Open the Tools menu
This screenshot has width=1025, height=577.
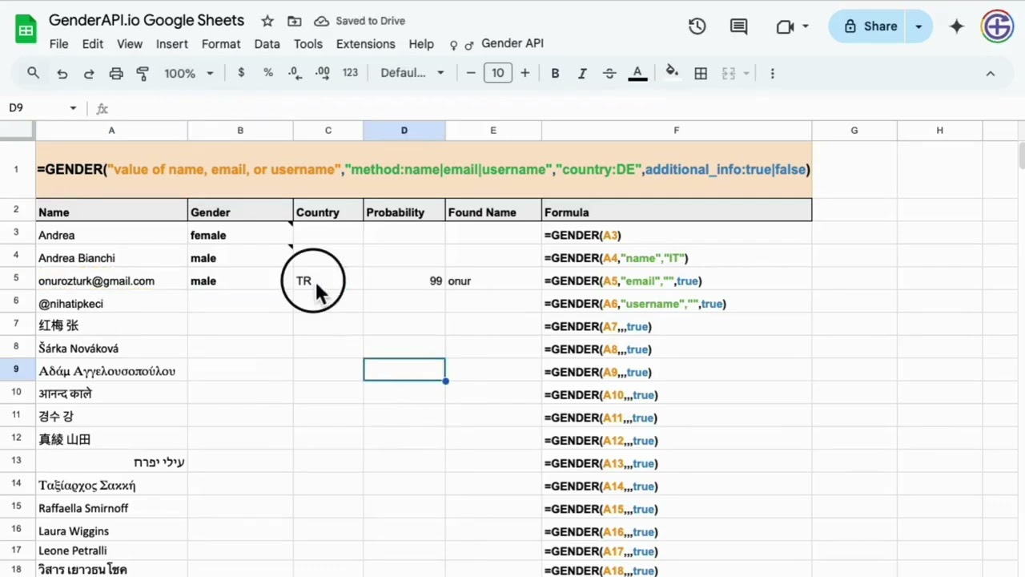click(x=308, y=44)
